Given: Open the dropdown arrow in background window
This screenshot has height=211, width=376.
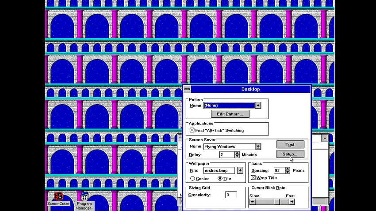Looking at the screenshot, I should [x=325, y=138].
